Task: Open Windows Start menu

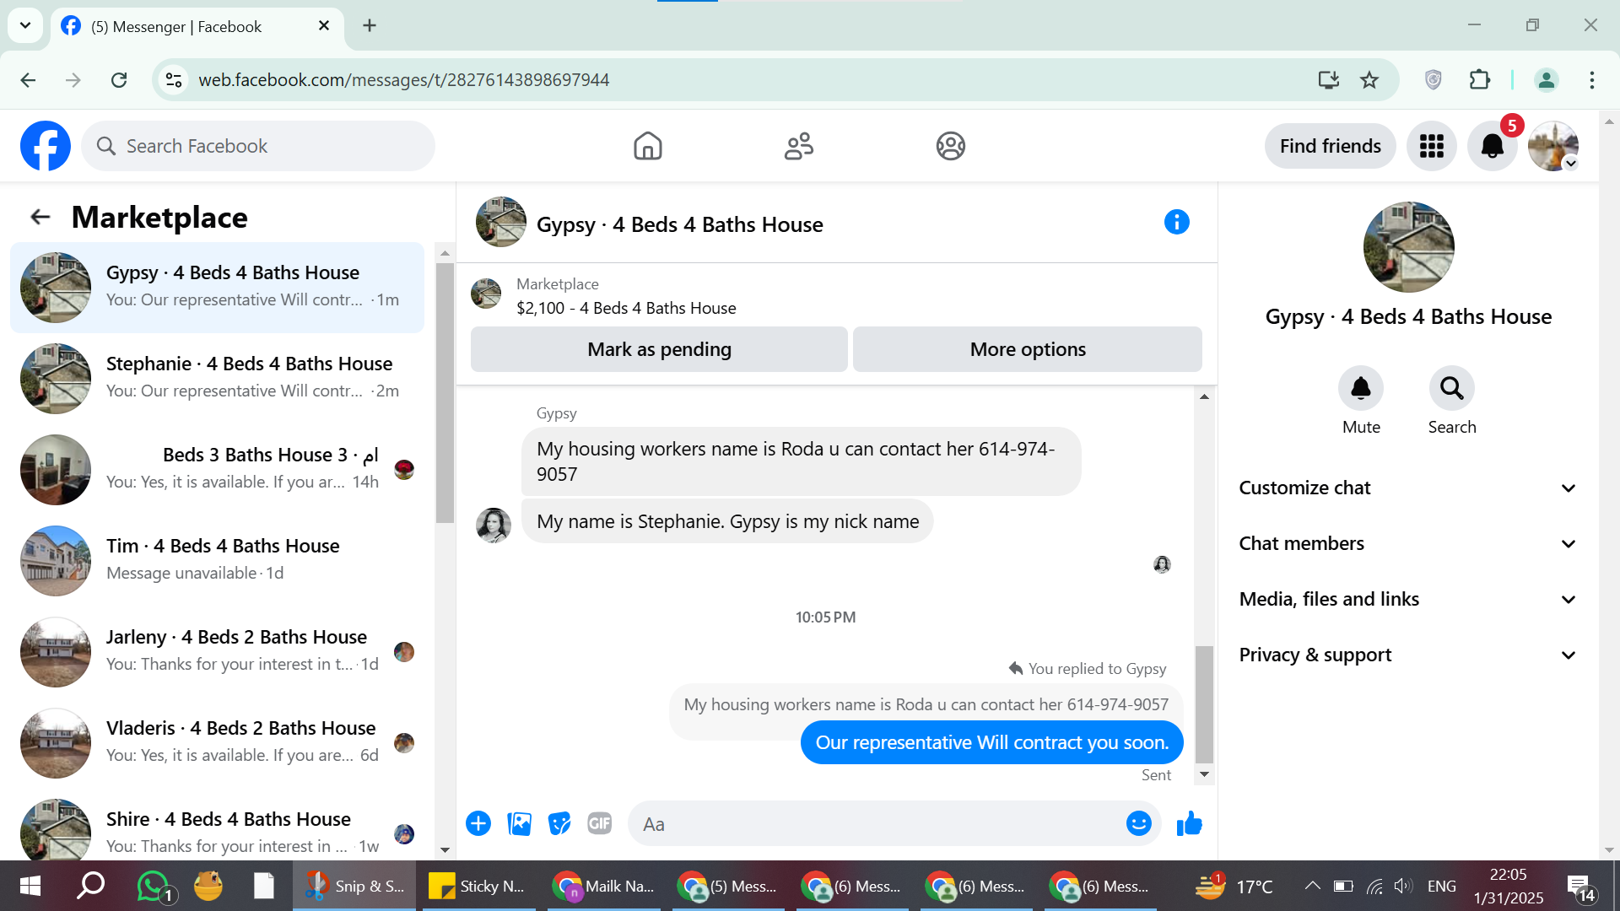Action: click(x=30, y=886)
